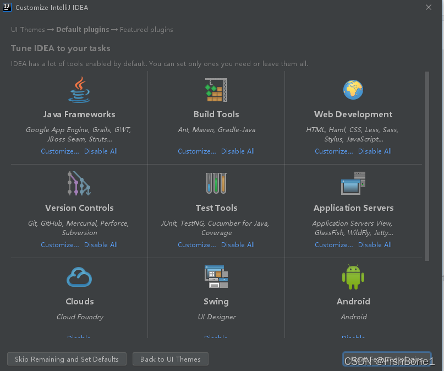Click the 'UI Themes' breadcrumb step

[28, 30]
